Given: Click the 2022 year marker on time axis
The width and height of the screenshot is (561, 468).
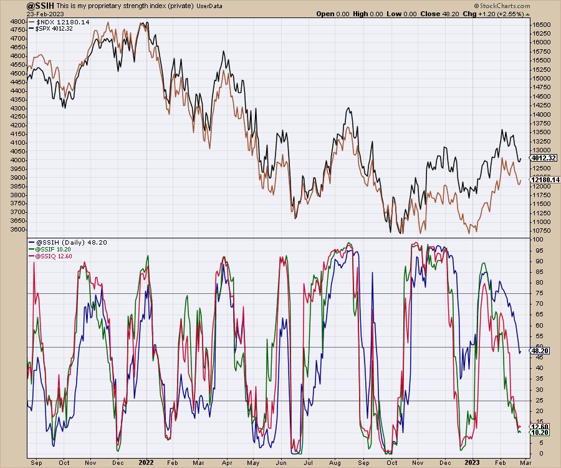Looking at the screenshot, I should coord(146,463).
